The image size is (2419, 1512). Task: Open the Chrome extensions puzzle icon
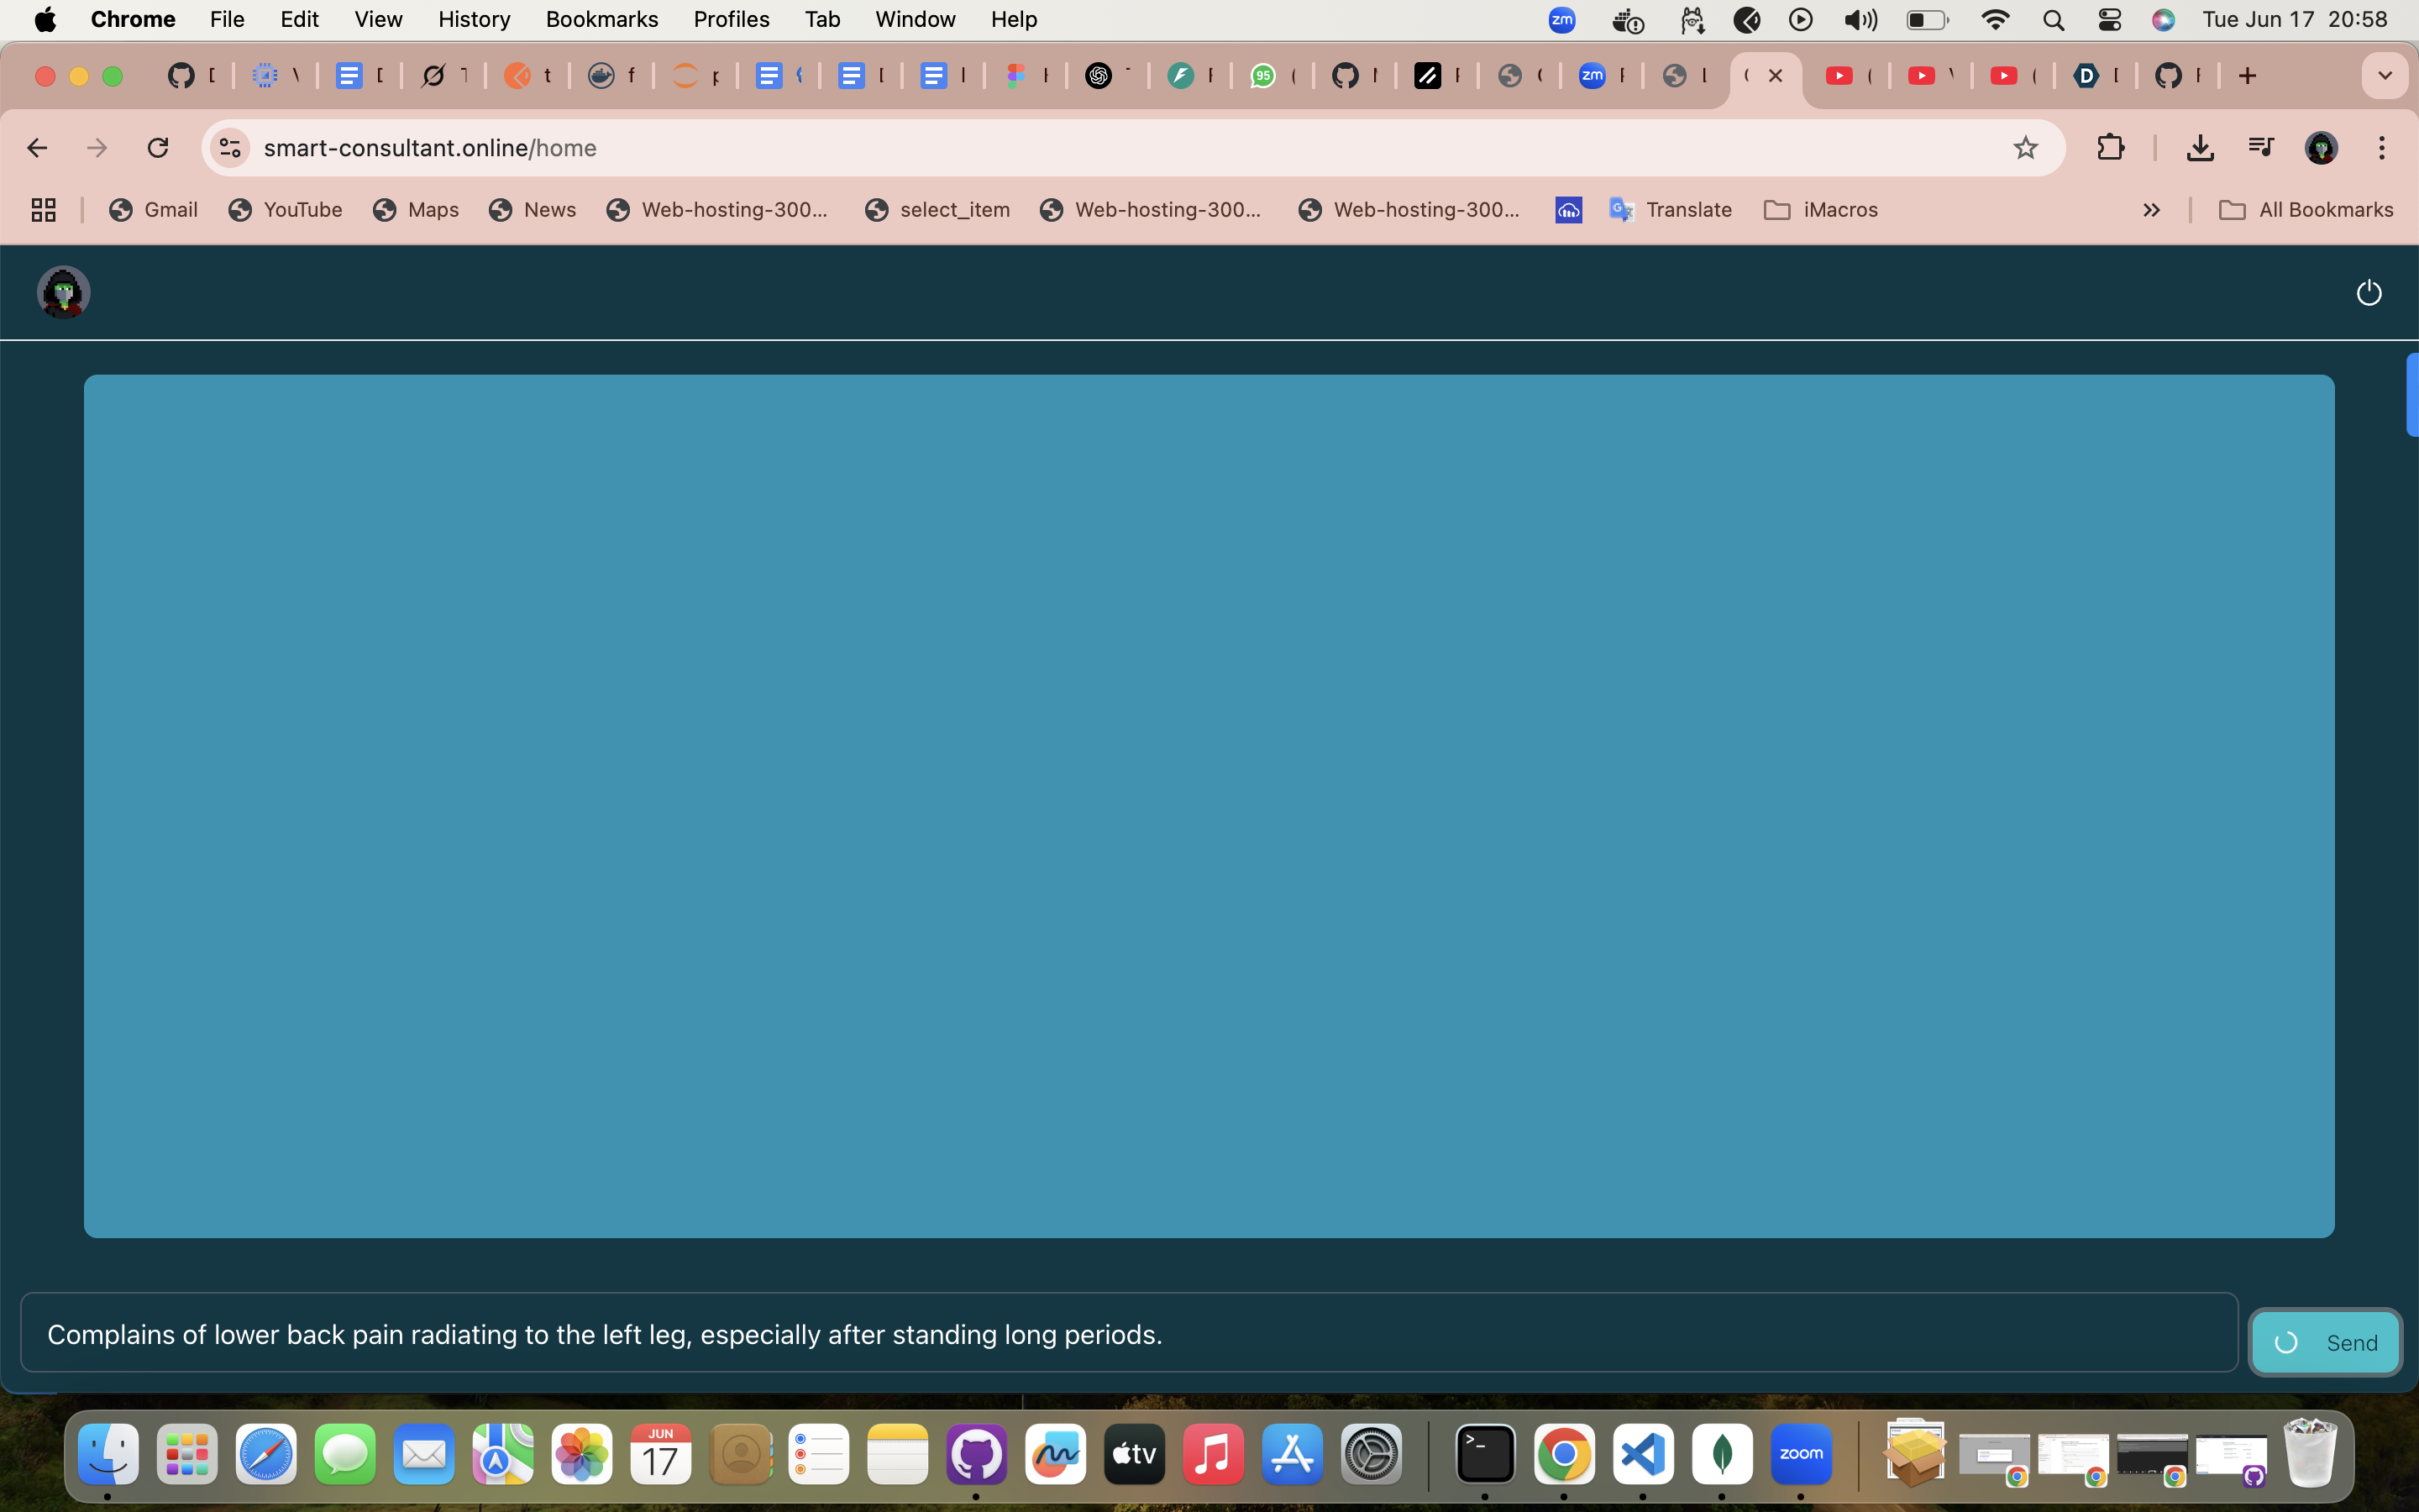click(x=2110, y=148)
